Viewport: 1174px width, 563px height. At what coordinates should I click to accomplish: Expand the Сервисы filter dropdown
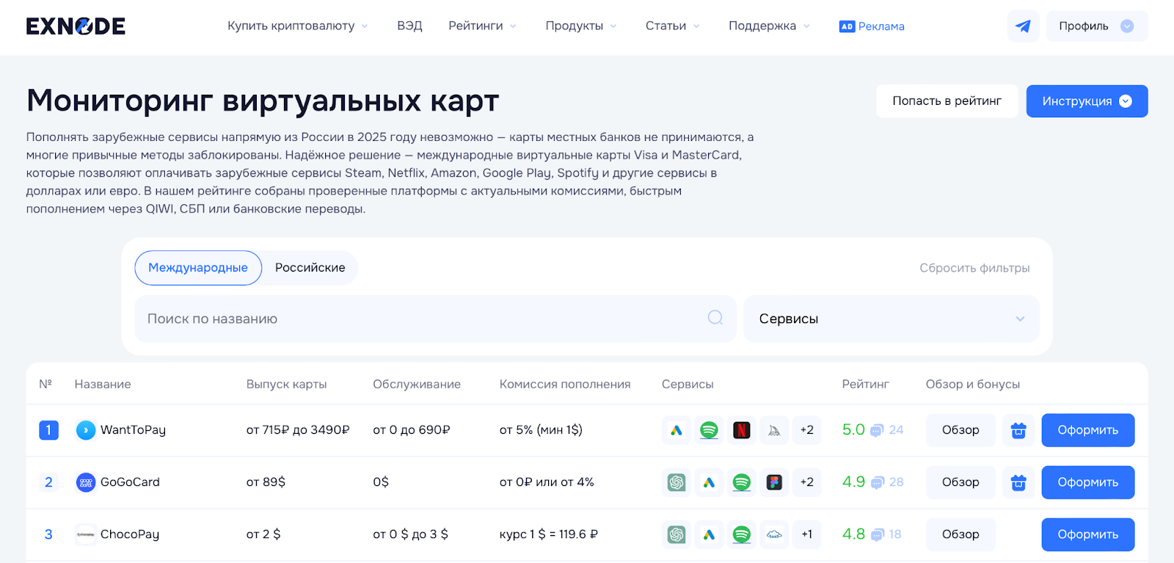[892, 319]
